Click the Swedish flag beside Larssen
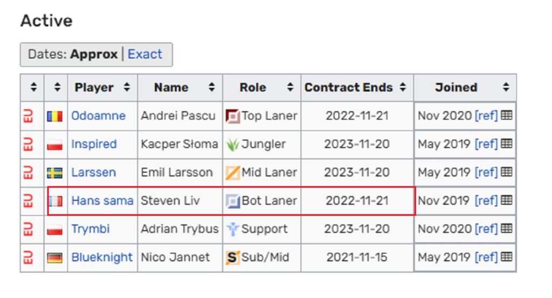Viewport: 552px width, 298px height. 55,173
